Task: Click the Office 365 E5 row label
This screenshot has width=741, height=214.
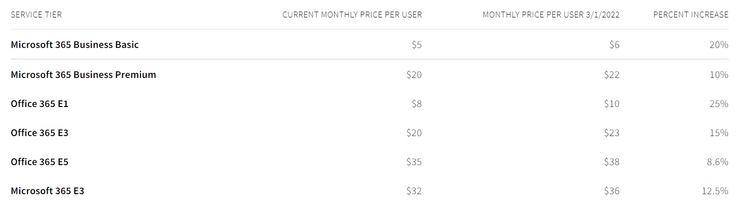Action: [40, 162]
